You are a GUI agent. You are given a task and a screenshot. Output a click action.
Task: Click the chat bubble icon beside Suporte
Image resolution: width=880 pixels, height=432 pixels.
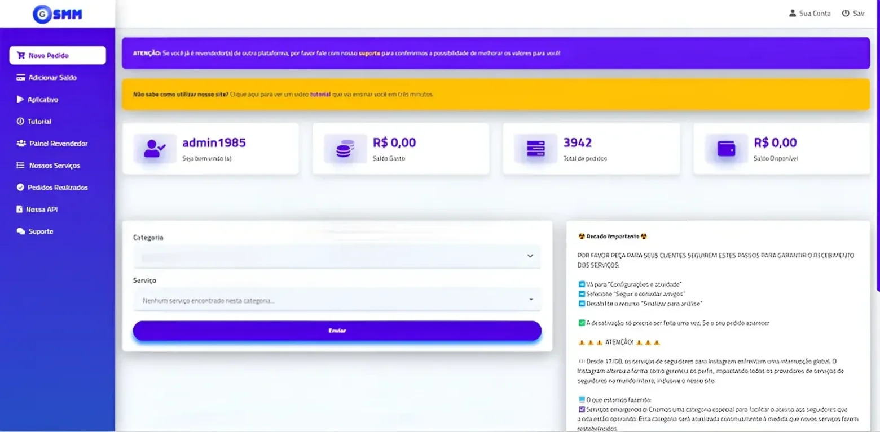[21, 231]
